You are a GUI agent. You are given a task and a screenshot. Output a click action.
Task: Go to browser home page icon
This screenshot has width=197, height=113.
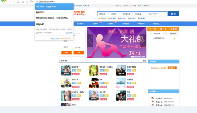coord(23,2)
